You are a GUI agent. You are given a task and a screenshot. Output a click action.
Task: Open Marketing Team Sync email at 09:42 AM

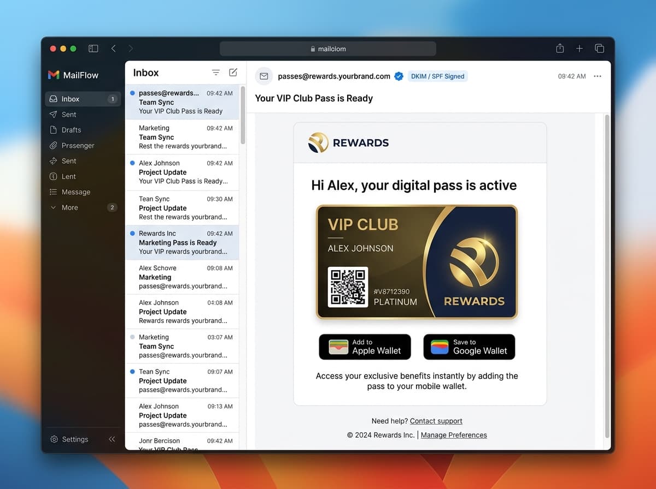(x=182, y=137)
